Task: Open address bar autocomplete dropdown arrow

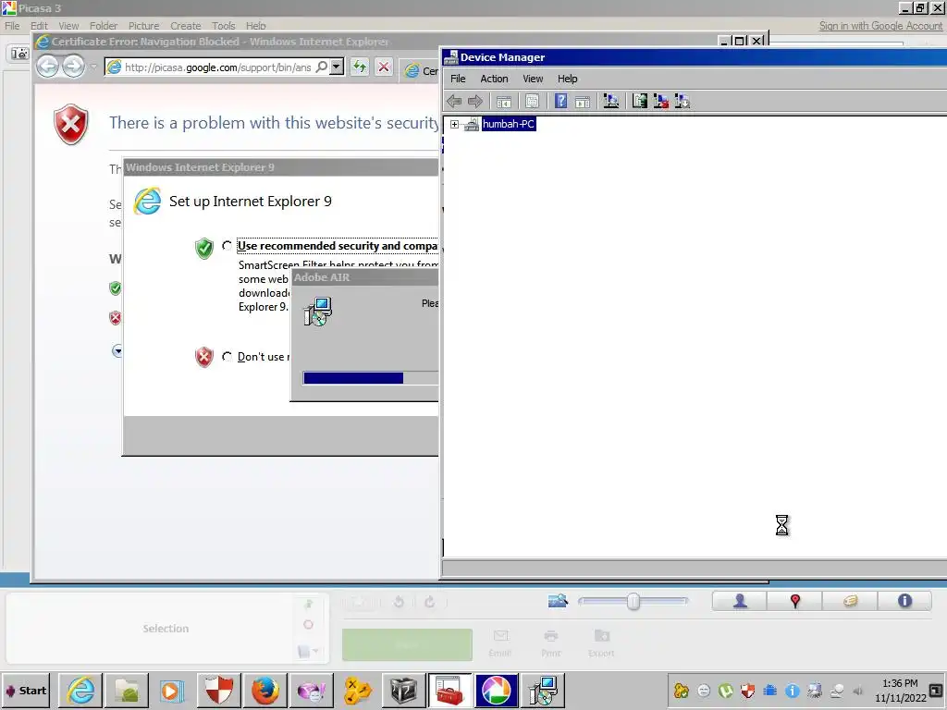Action: pyautogui.click(x=337, y=67)
